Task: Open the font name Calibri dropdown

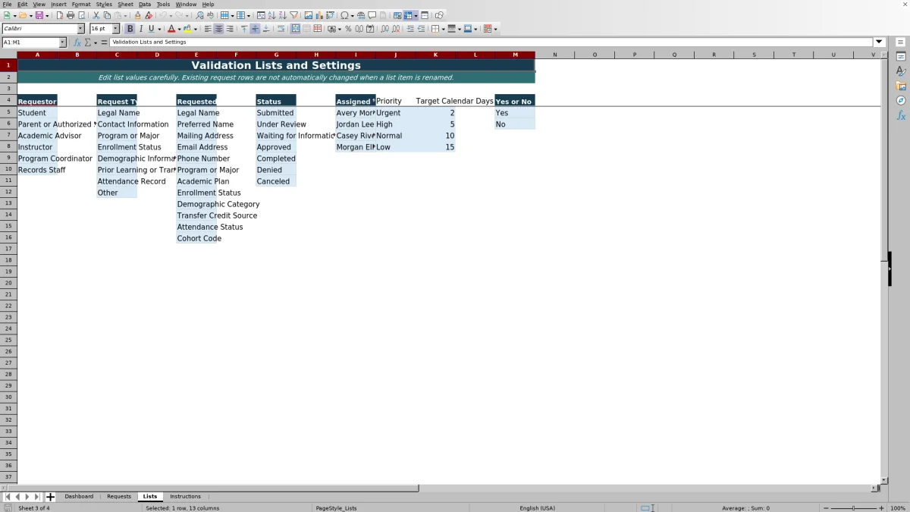Action: 80,29
